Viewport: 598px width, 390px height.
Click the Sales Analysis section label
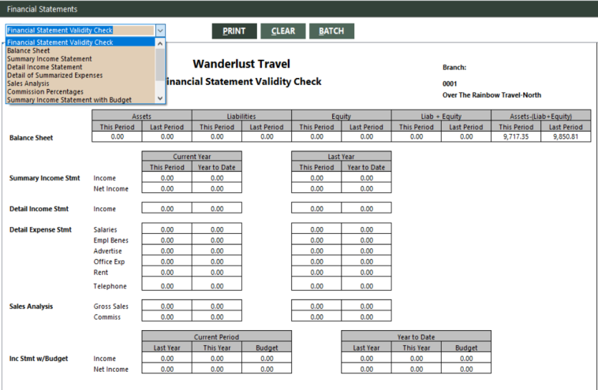pos(32,306)
